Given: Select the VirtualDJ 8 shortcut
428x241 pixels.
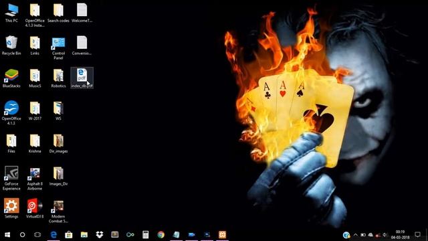Looking at the screenshot, I should (x=35, y=208).
